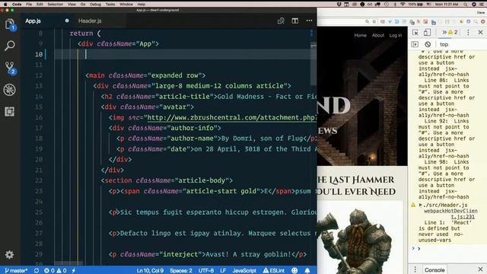Open the macOS Spotlight search icon
The image size is (487, 274).
(x=465, y=5)
